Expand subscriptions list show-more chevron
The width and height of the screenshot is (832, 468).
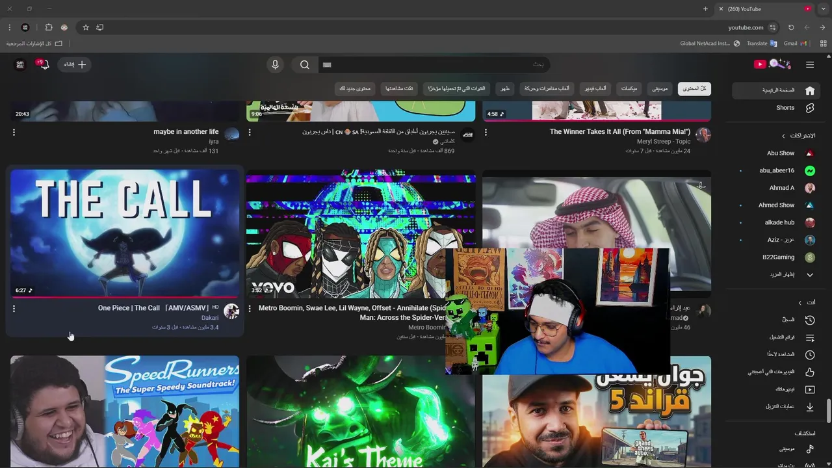click(810, 274)
